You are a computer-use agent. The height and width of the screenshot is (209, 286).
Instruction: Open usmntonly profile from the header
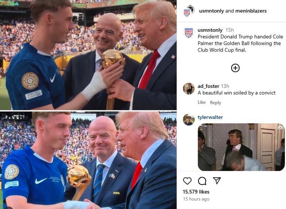point(211,11)
